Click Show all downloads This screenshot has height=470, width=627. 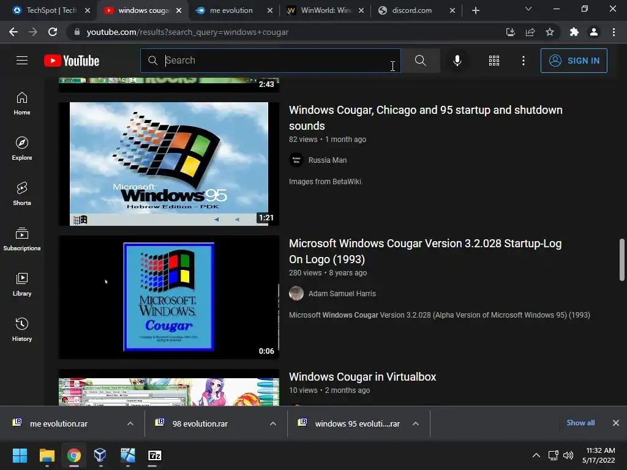coord(580,423)
